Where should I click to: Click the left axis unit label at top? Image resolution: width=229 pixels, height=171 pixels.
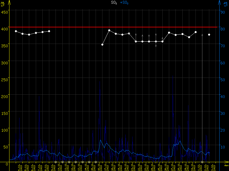coord(3,4)
